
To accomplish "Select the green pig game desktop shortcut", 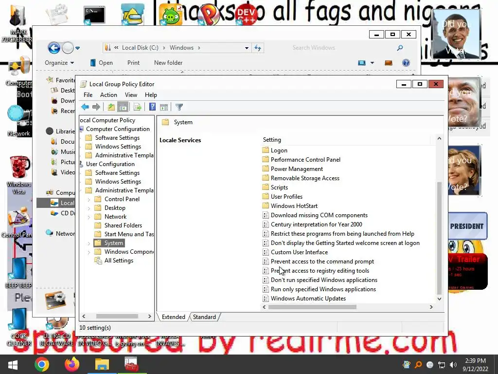I will 171,15.
